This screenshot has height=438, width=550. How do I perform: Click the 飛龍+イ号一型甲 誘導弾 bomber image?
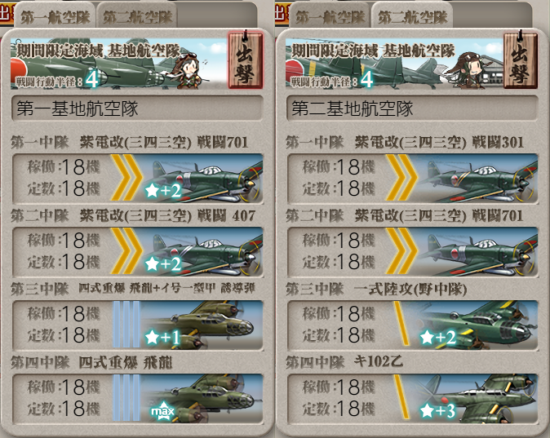pyautogui.click(x=202, y=325)
